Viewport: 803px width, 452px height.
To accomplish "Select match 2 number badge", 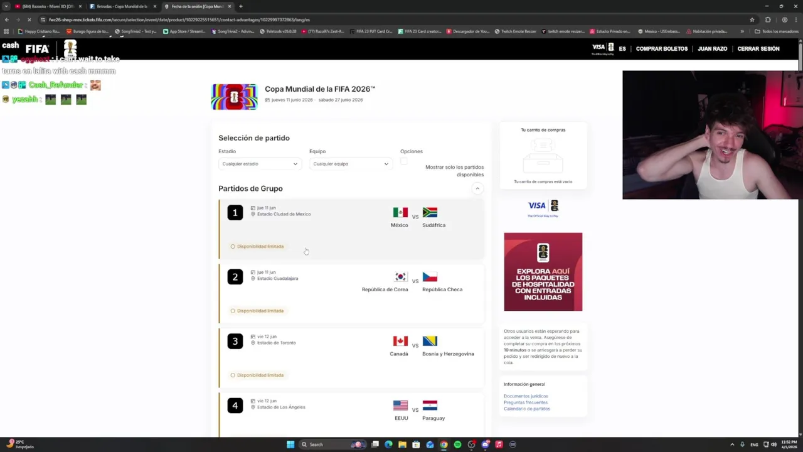I will pos(235,277).
